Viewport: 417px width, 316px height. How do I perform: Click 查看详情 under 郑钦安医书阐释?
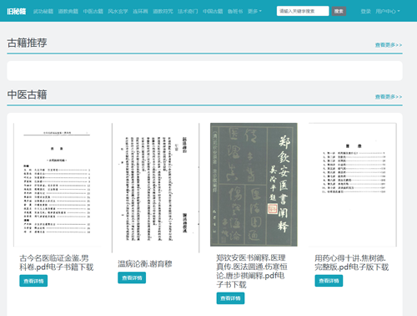[x=230, y=298]
